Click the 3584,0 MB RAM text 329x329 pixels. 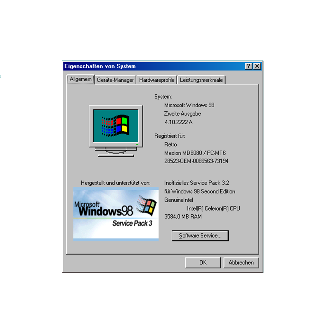pos(183,217)
